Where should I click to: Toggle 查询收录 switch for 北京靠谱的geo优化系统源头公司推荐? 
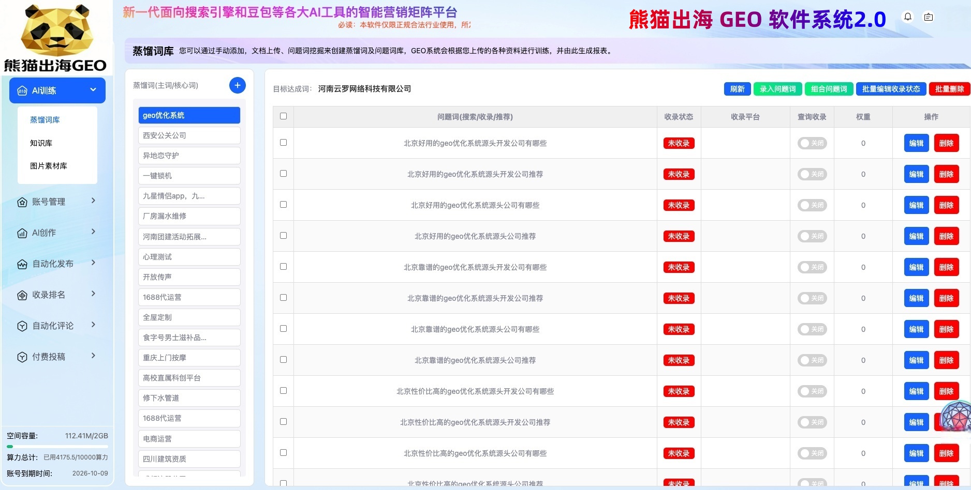tap(812, 360)
